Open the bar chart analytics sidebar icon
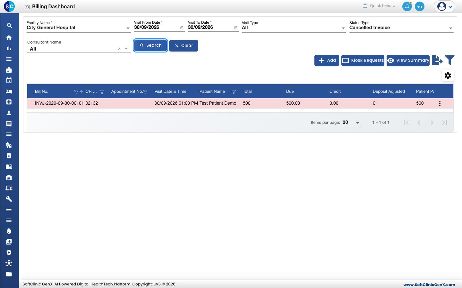 point(9,48)
